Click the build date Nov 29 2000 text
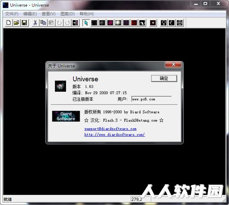This screenshot has width=229, height=205. pyautogui.click(x=106, y=93)
